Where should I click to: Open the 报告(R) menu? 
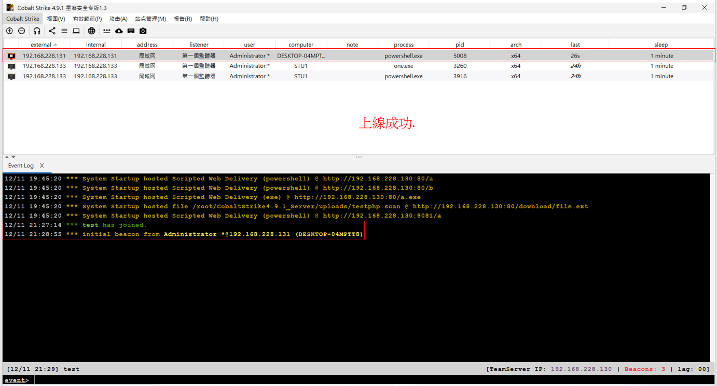point(183,19)
